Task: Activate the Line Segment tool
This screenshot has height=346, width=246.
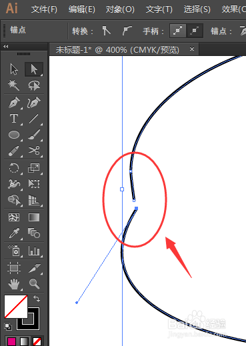Action: point(34,119)
